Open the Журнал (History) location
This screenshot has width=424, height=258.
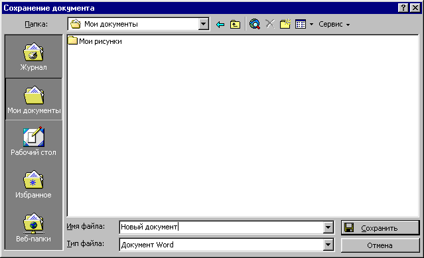(34, 57)
